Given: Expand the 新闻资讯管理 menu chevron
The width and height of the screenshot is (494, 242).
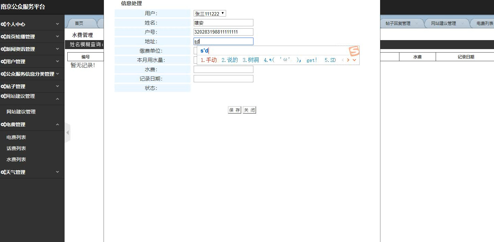Looking at the screenshot, I should pos(58,49).
